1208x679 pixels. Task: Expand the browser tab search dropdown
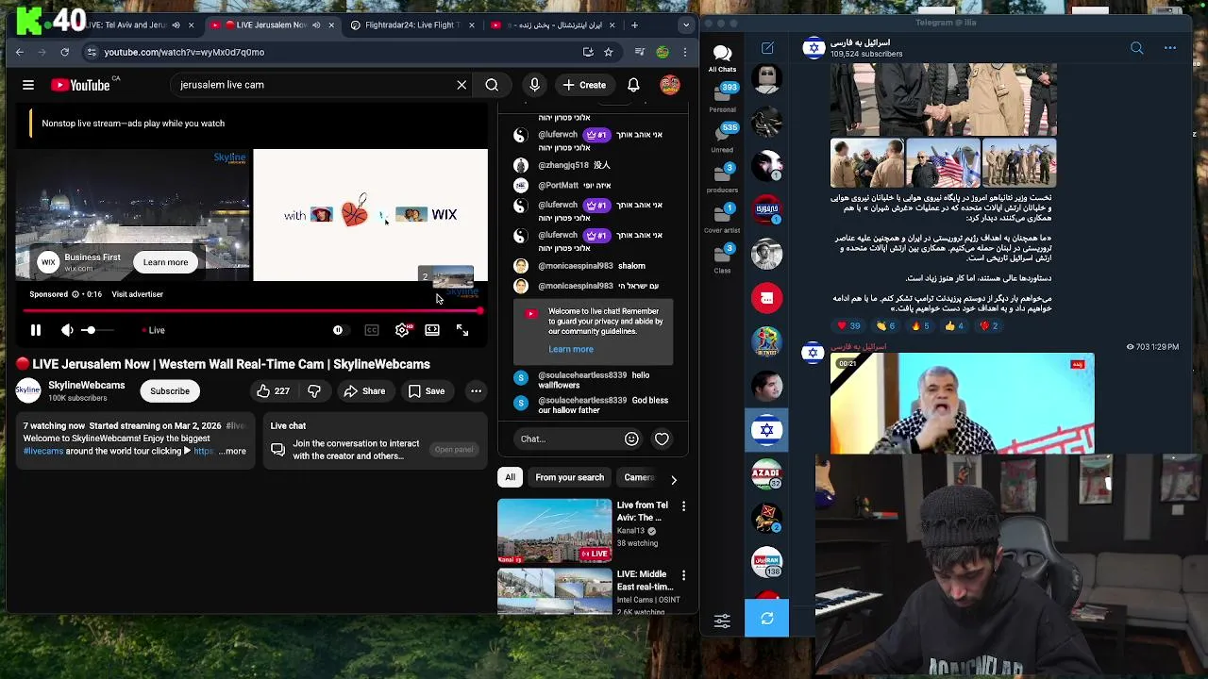coord(685,25)
